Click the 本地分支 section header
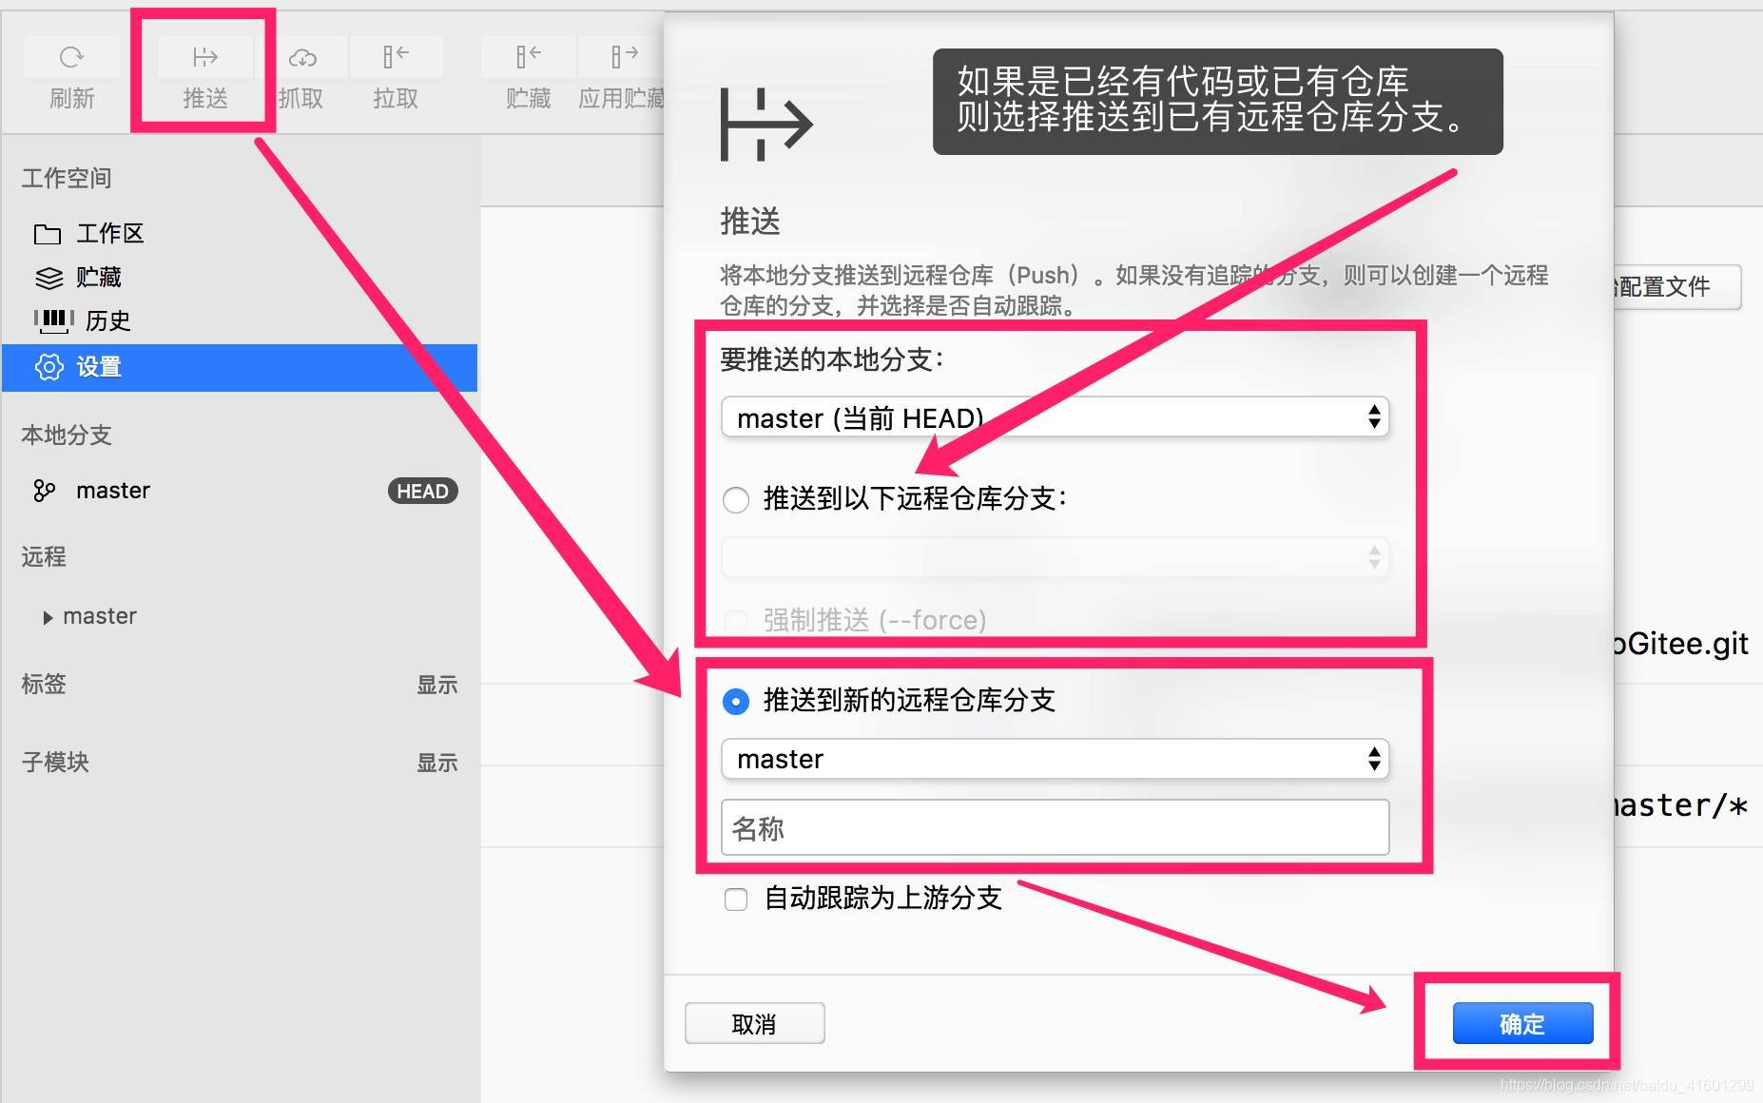Image resolution: width=1763 pixels, height=1103 pixels. (67, 435)
